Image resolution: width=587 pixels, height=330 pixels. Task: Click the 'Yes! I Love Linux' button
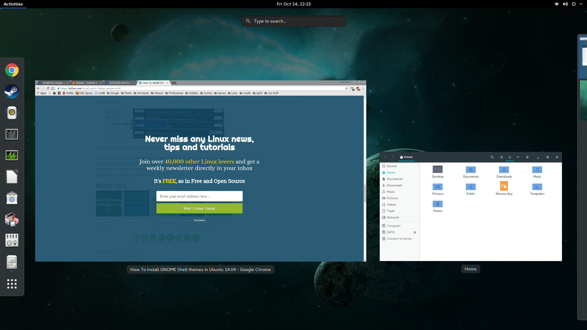[199, 208]
